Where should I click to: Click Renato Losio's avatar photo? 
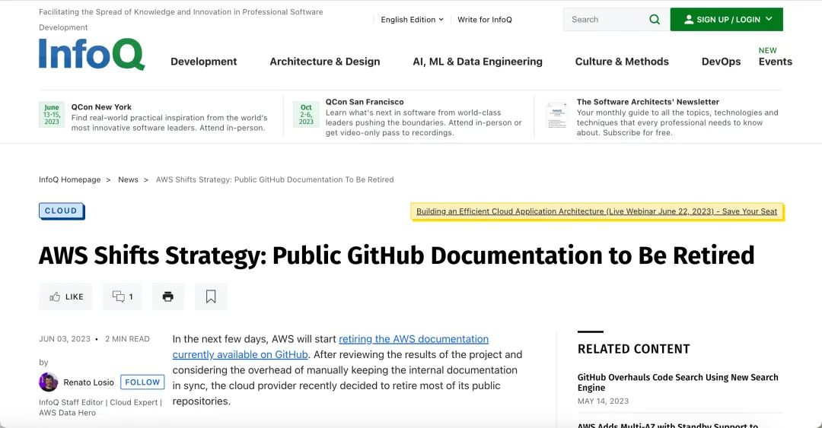[48, 382]
